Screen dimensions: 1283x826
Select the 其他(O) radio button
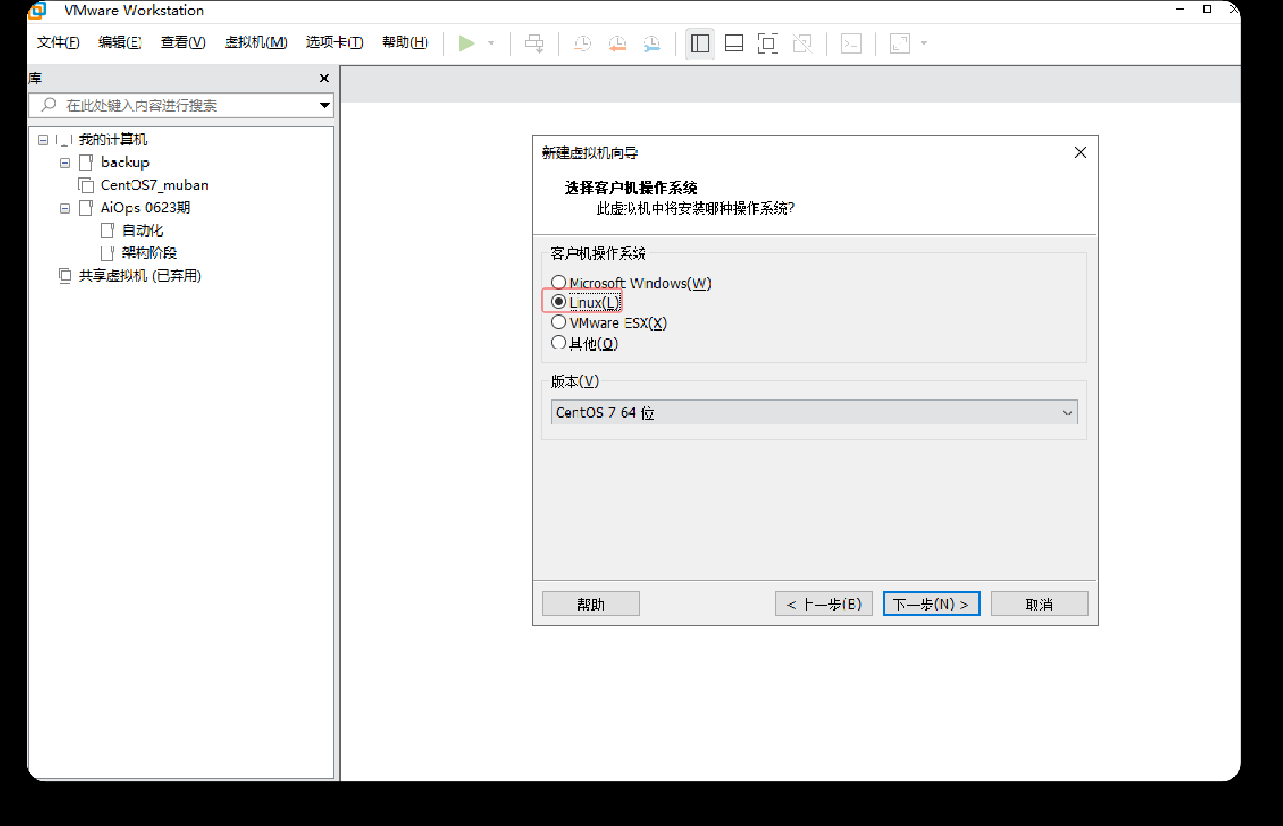pyautogui.click(x=559, y=343)
